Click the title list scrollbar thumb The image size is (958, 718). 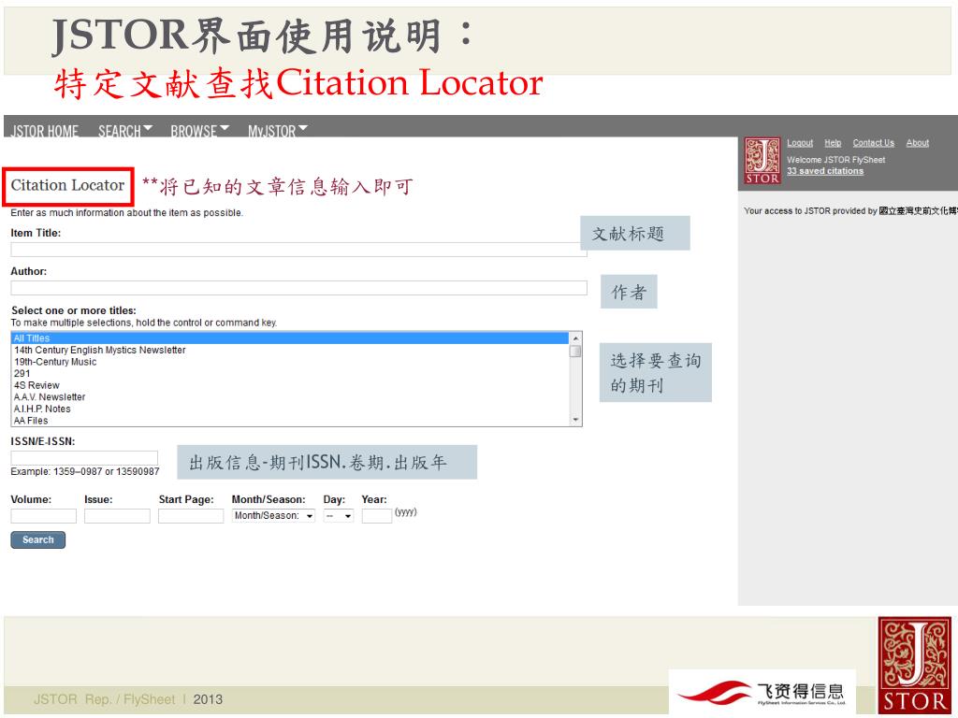pos(575,352)
